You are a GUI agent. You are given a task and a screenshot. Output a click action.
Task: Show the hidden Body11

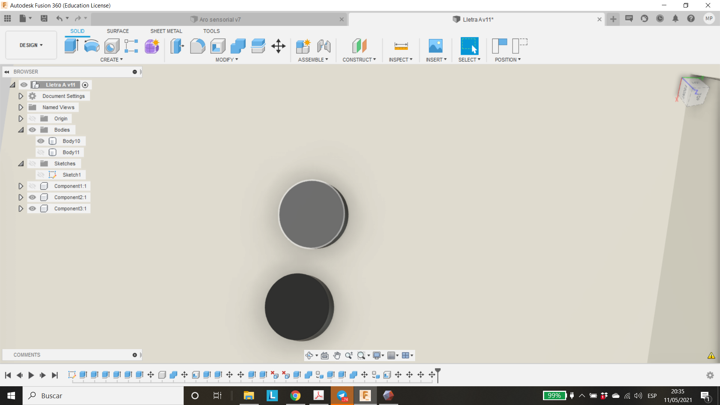[41, 152]
